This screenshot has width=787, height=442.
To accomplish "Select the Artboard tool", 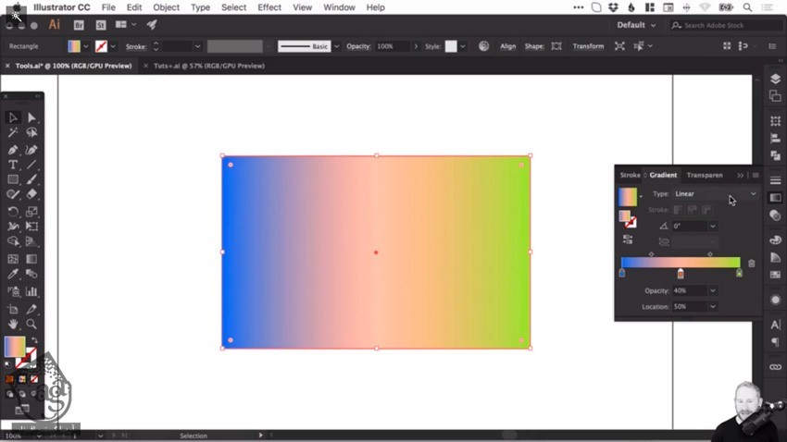I will [13, 309].
